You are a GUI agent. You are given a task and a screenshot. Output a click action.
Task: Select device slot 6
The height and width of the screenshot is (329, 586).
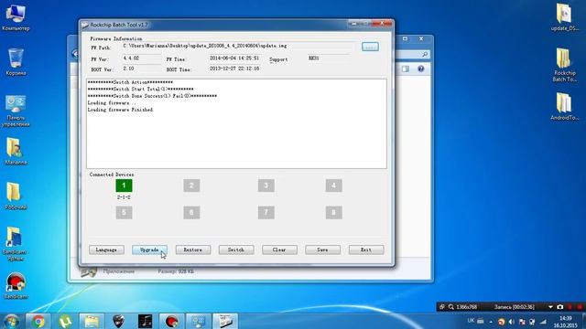click(191, 213)
